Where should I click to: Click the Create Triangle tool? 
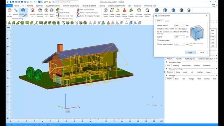coord(118,13)
